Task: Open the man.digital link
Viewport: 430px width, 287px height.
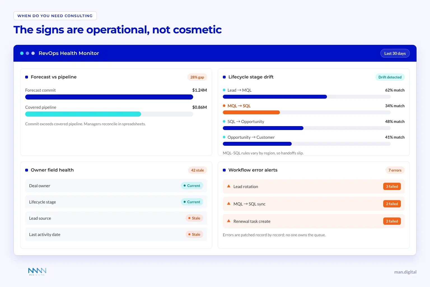Action: pos(405,272)
